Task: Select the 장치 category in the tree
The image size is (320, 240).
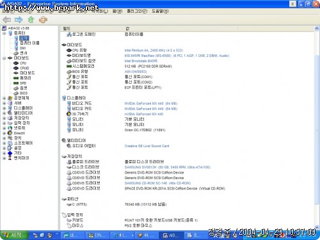Action: (18, 138)
